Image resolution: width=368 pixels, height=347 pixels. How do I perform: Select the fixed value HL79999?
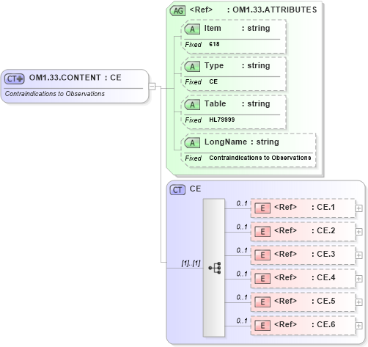click(222, 120)
